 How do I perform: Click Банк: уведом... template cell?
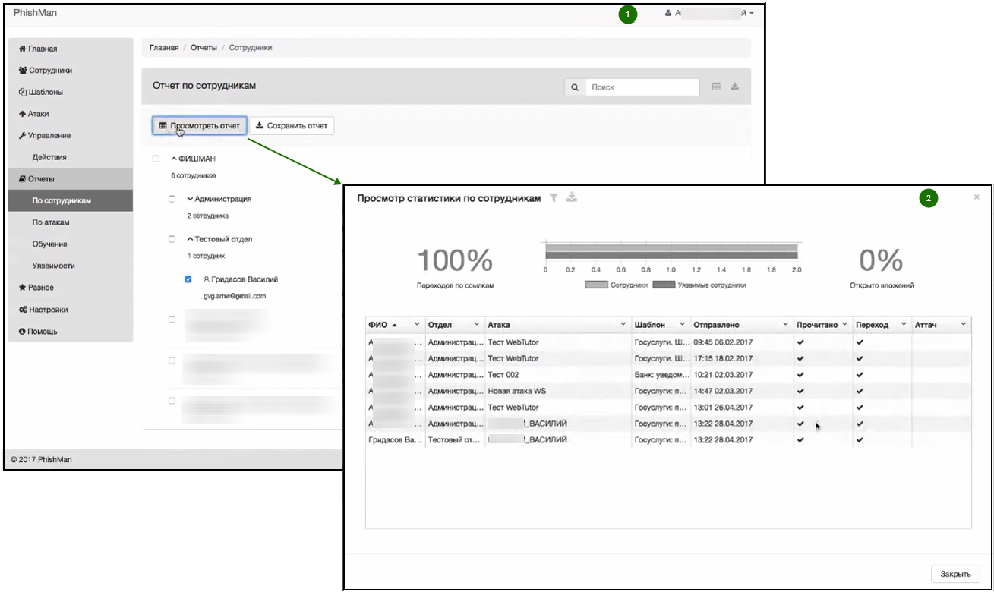tap(661, 375)
